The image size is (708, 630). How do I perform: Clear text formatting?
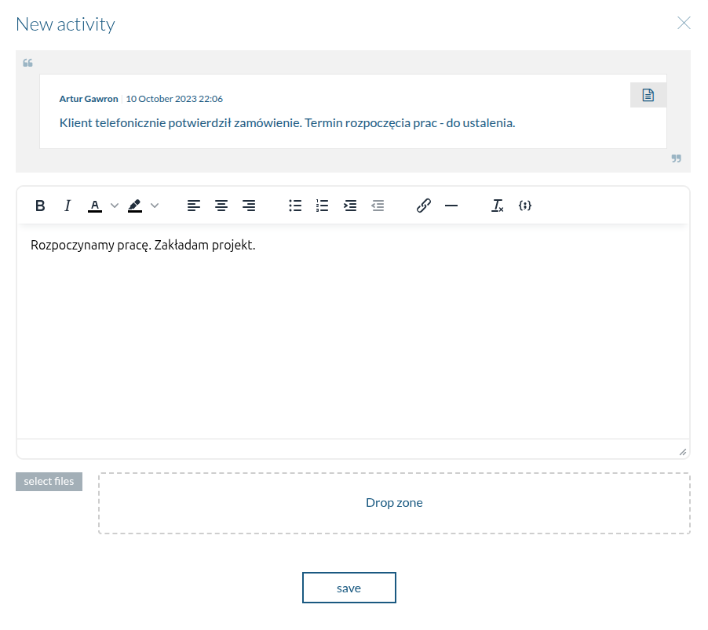point(498,206)
